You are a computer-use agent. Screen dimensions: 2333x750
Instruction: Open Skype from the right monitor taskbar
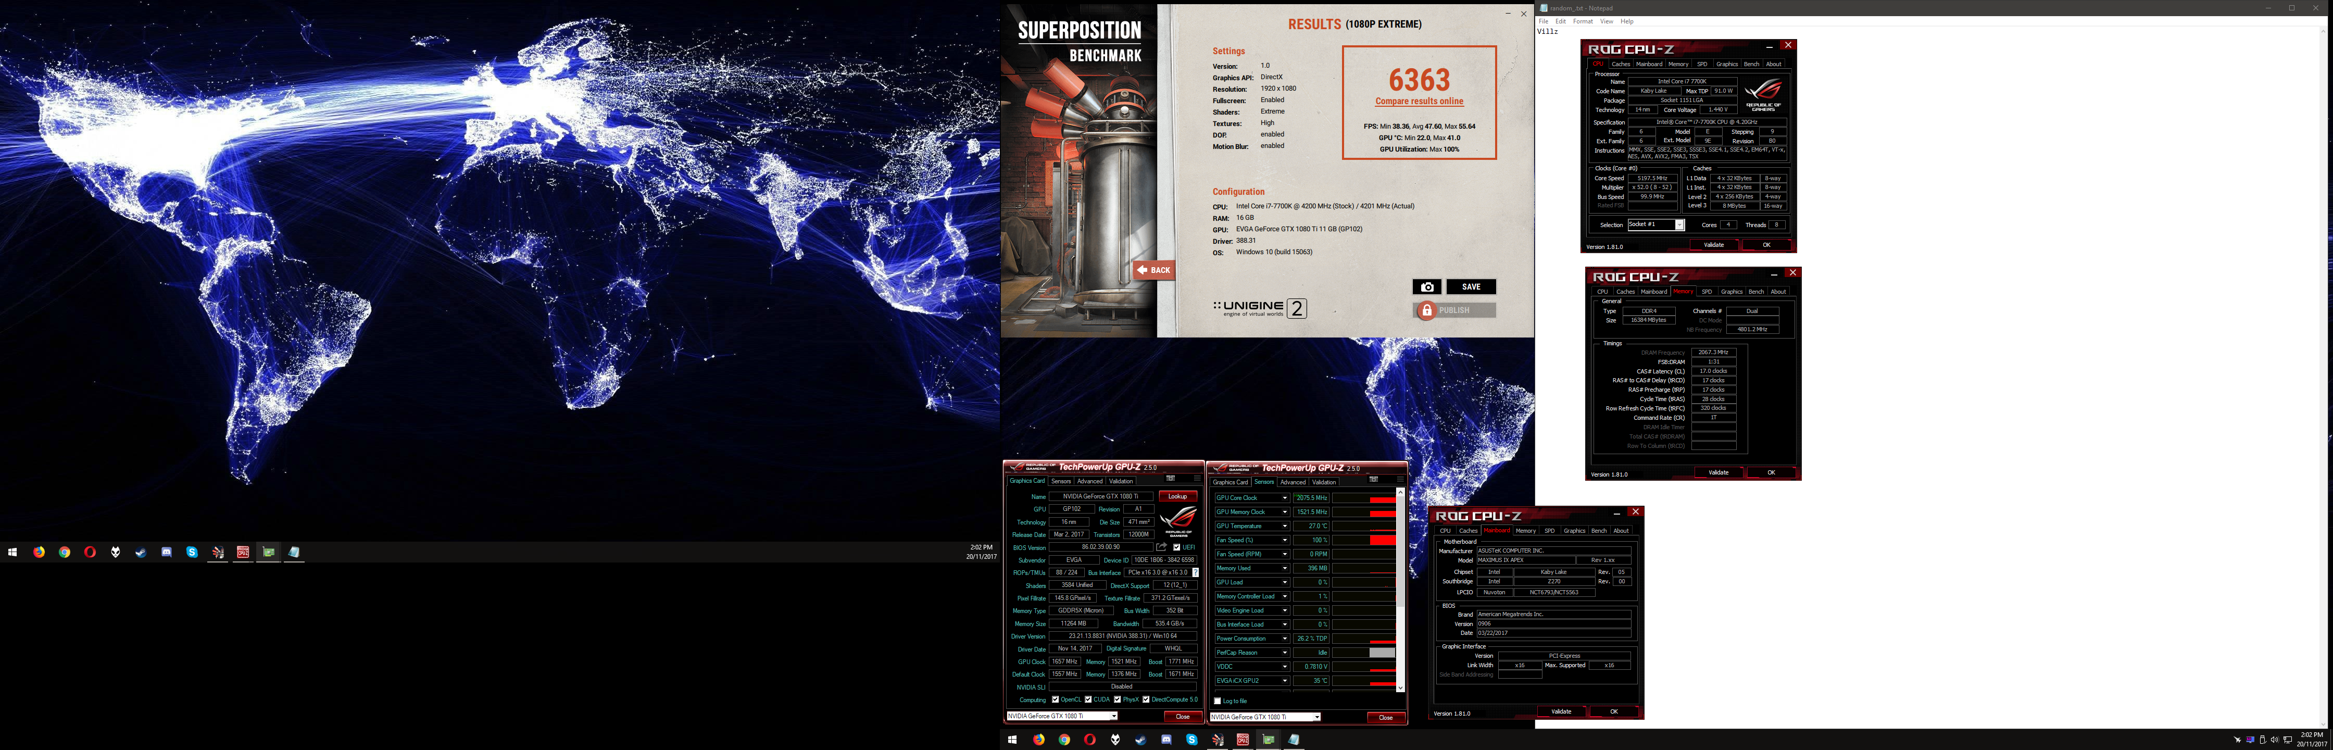pos(1192,739)
